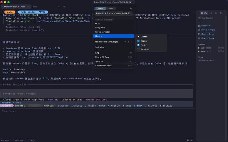This screenshot has width=228, height=142.
Task: Switch to tmux window 8·multica
Action: [166, 106]
